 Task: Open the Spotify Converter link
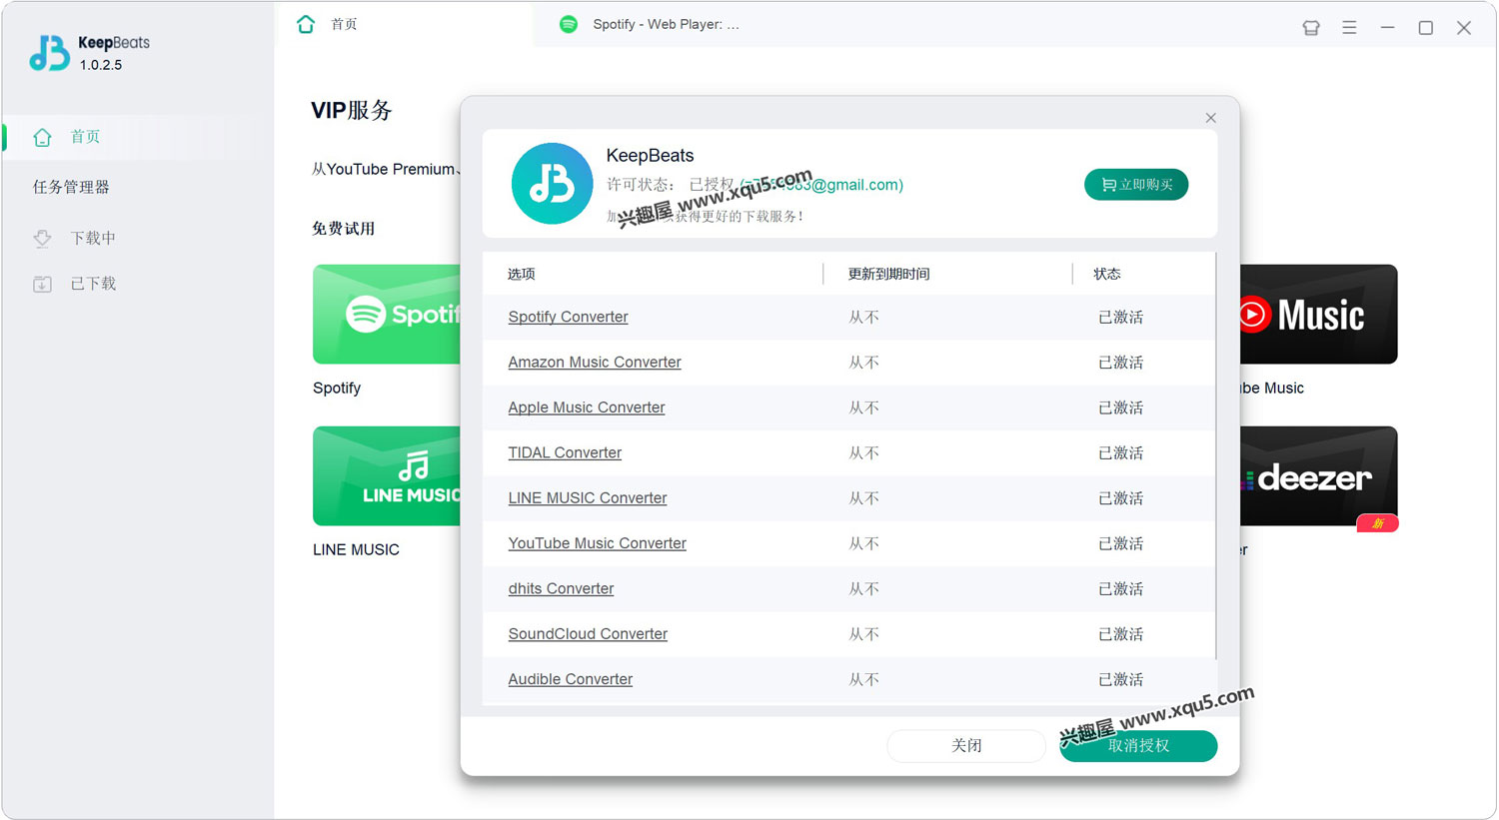click(568, 317)
